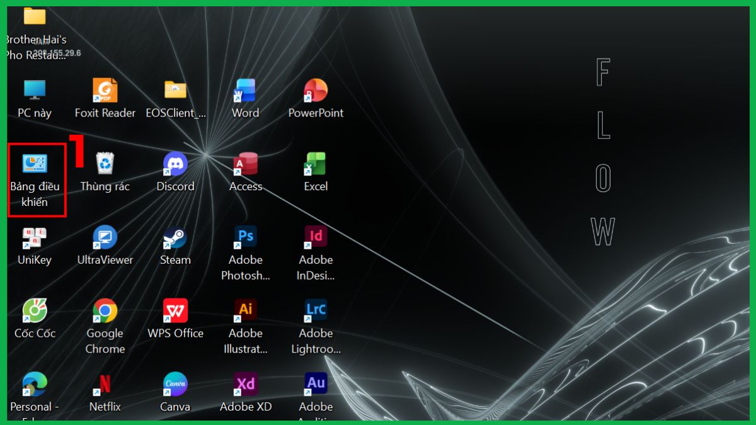Select the Steam shortcut icon
The height and width of the screenshot is (425, 756).
pos(175,238)
